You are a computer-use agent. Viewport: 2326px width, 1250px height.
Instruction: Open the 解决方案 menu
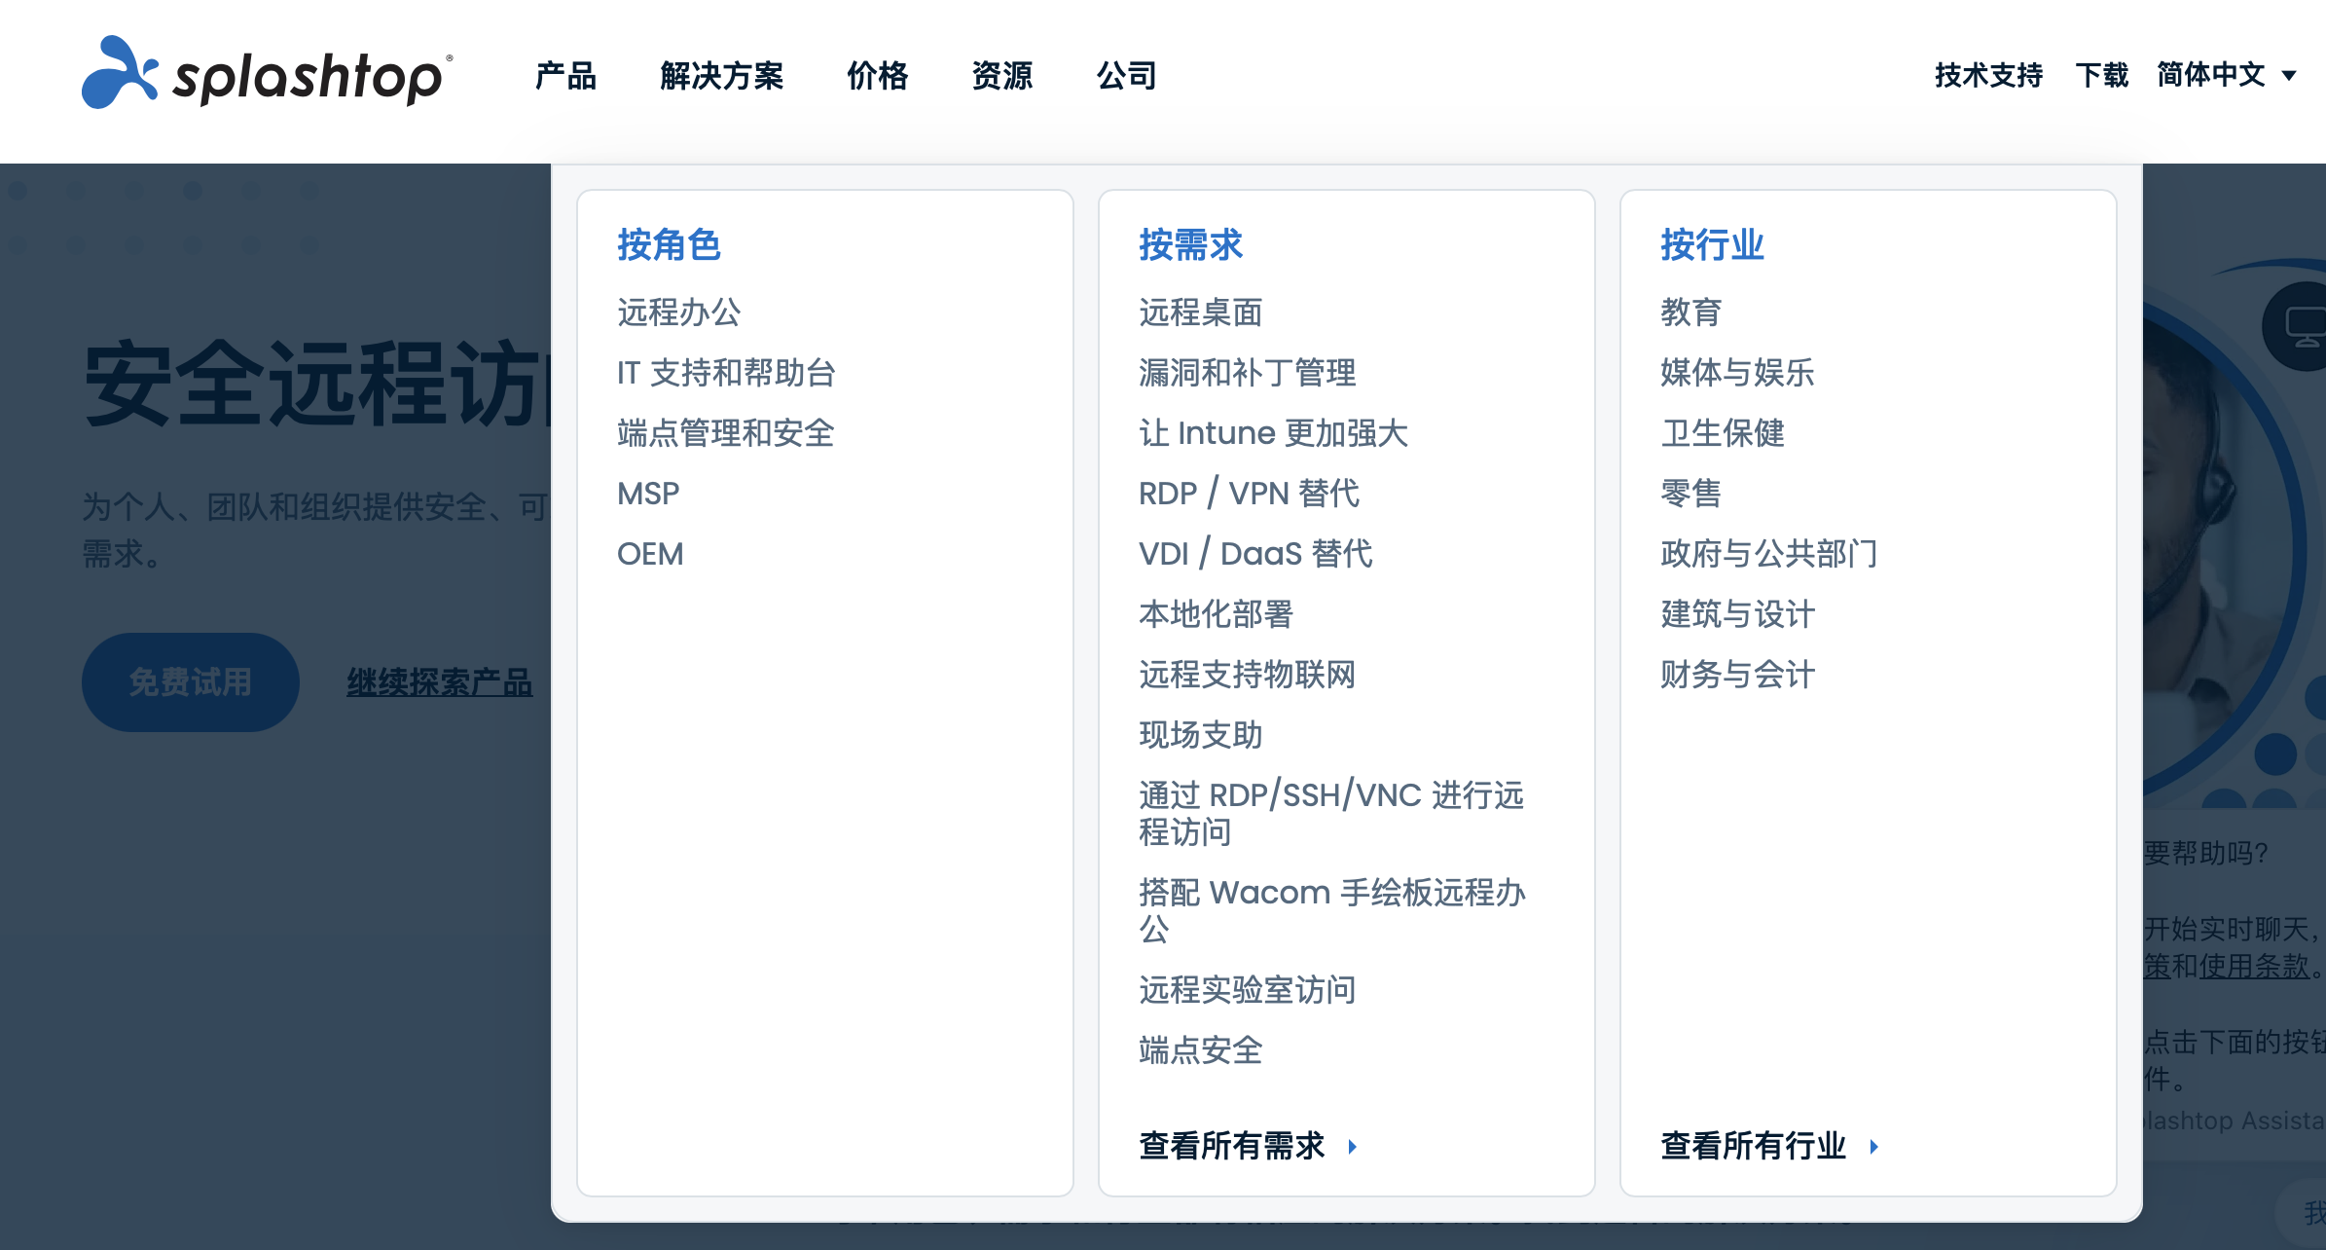click(721, 75)
